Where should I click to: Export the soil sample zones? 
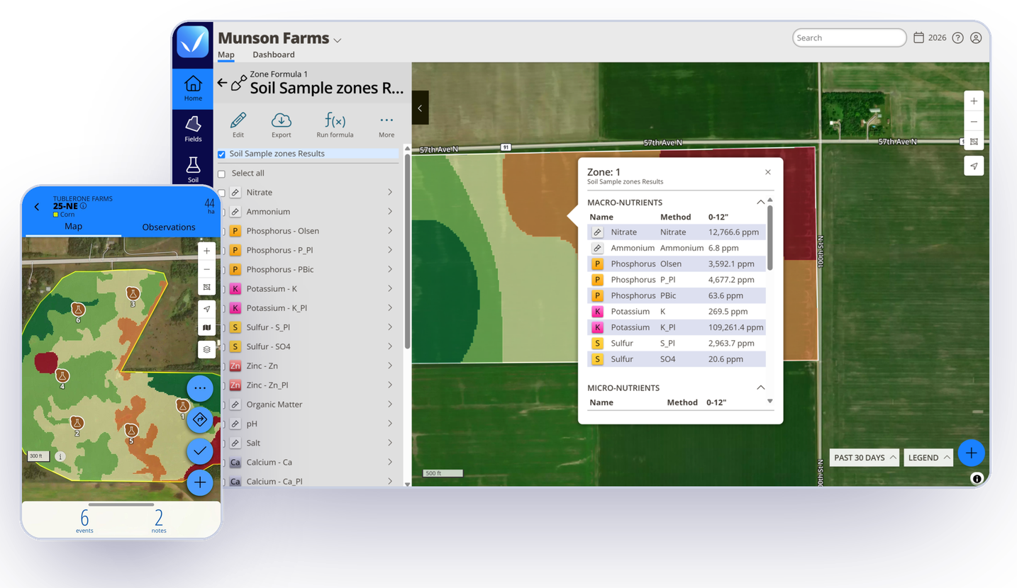(x=282, y=125)
